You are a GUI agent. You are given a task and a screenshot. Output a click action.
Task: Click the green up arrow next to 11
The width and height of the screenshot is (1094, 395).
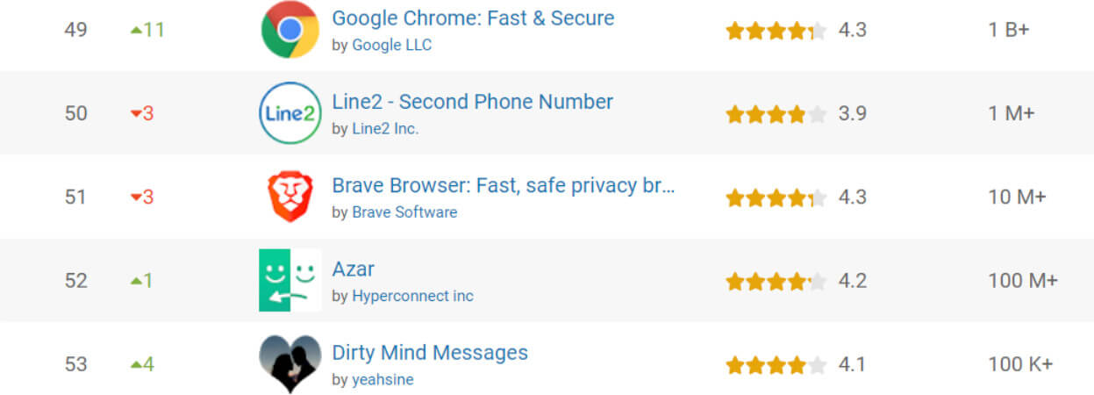(135, 30)
